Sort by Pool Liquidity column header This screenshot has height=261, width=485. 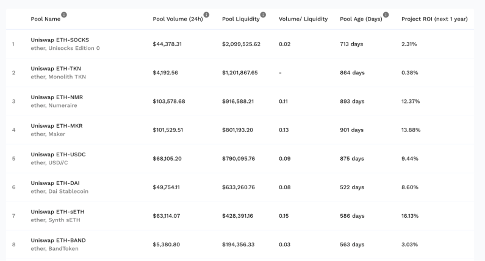(x=241, y=19)
